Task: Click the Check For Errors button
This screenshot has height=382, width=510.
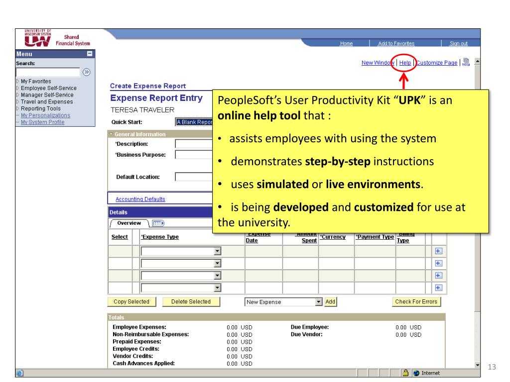Action: 416,302
